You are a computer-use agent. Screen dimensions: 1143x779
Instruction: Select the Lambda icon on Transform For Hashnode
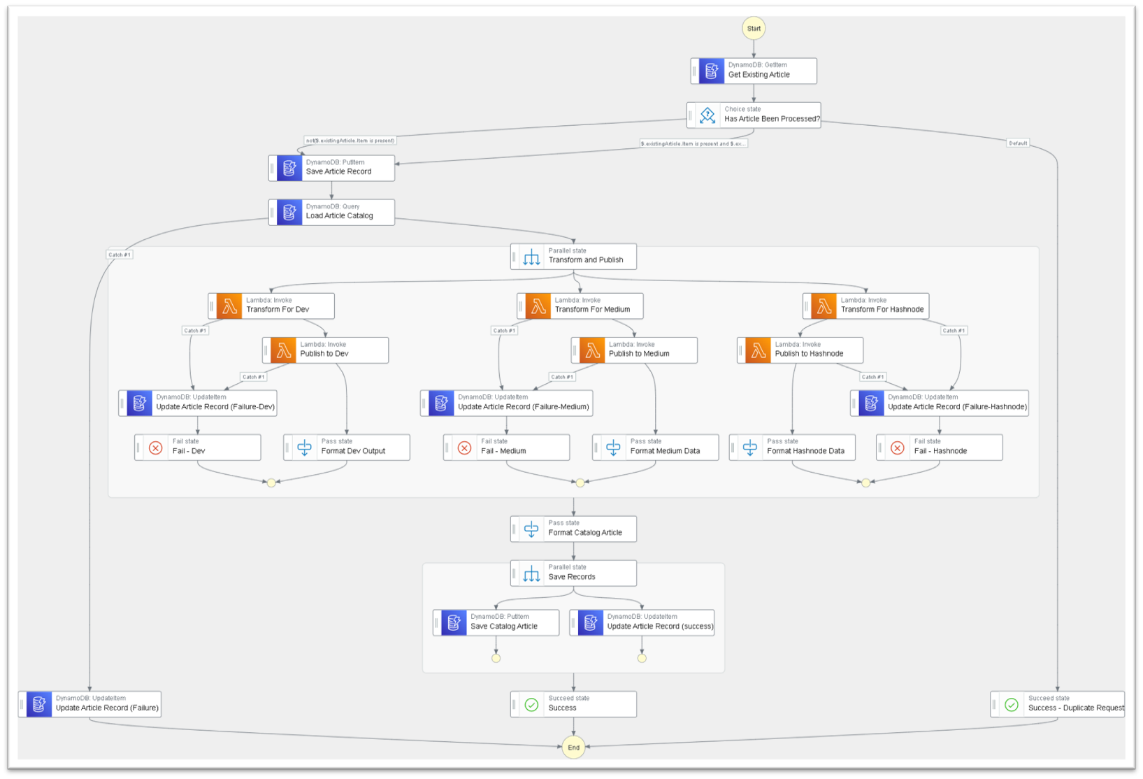tap(824, 306)
